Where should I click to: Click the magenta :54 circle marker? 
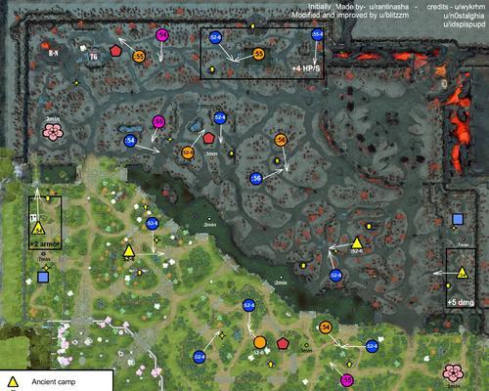162,35
